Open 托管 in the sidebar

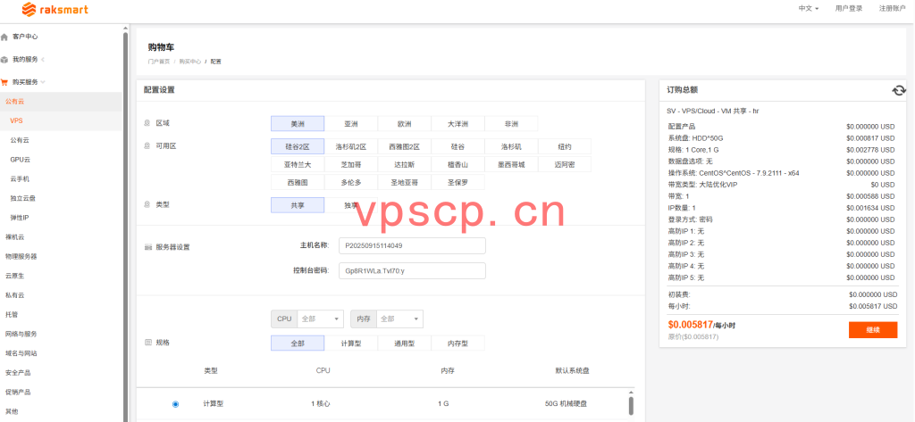click(x=12, y=314)
